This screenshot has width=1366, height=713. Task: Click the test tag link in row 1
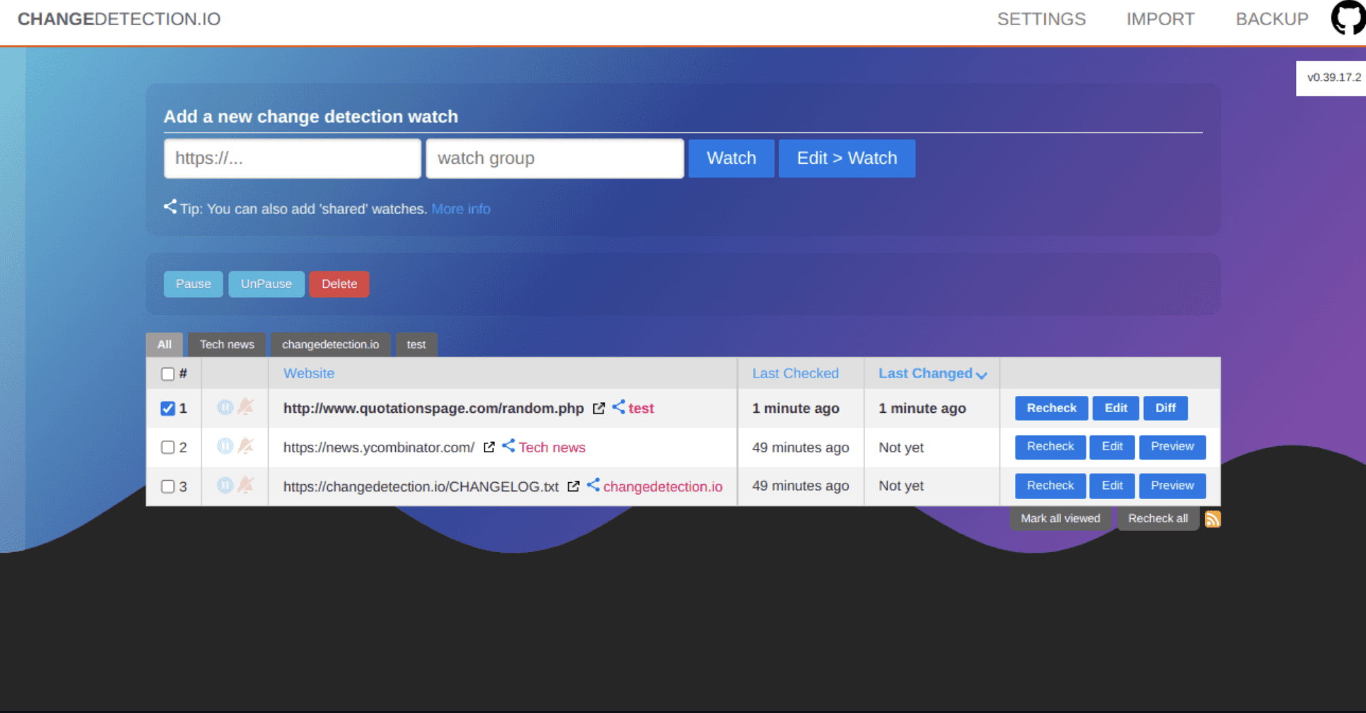641,408
